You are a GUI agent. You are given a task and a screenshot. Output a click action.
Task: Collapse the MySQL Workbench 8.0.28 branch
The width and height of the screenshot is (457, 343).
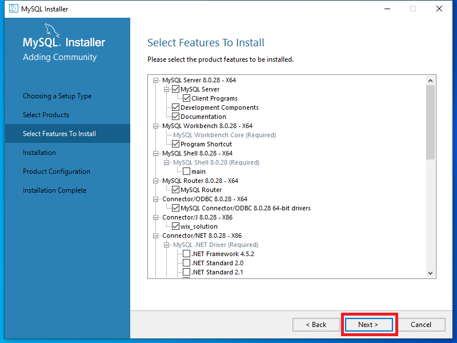pos(156,125)
